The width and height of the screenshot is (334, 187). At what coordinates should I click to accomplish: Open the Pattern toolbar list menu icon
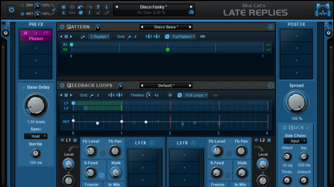[x=66, y=36]
